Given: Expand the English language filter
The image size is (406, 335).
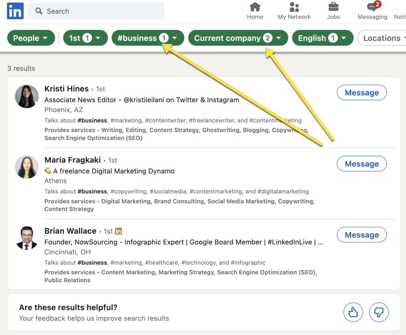Looking at the screenshot, I should click(x=322, y=38).
